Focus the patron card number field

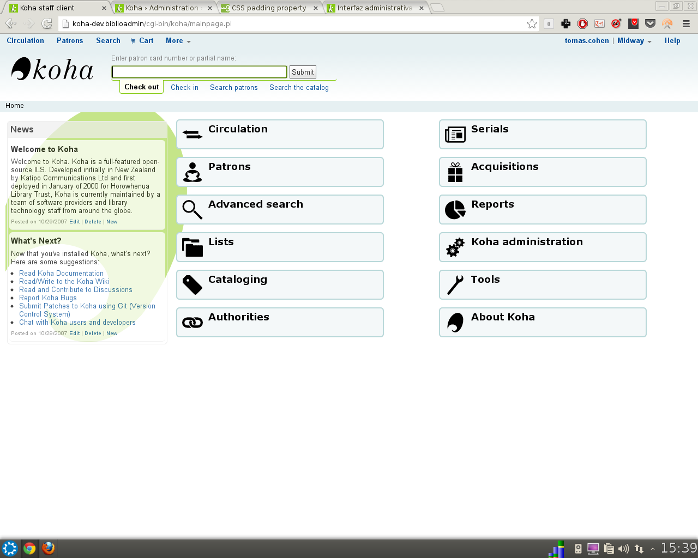click(x=199, y=72)
